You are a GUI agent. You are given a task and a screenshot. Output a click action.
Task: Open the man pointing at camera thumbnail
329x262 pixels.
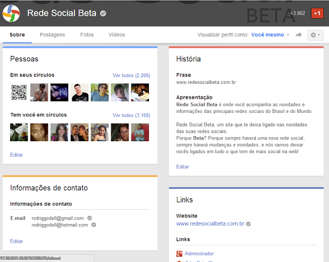coord(140,92)
